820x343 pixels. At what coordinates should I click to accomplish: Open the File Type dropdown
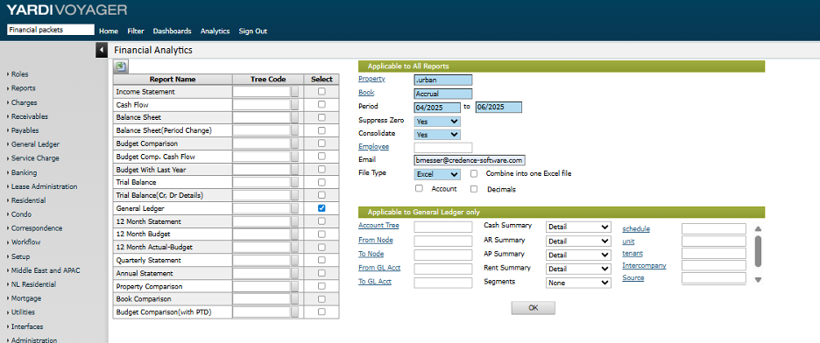pyautogui.click(x=438, y=174)
